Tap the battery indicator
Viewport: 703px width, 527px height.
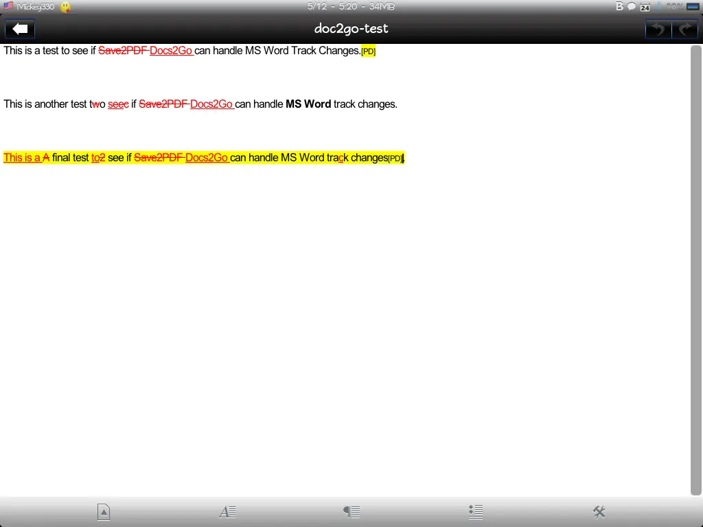693,7
